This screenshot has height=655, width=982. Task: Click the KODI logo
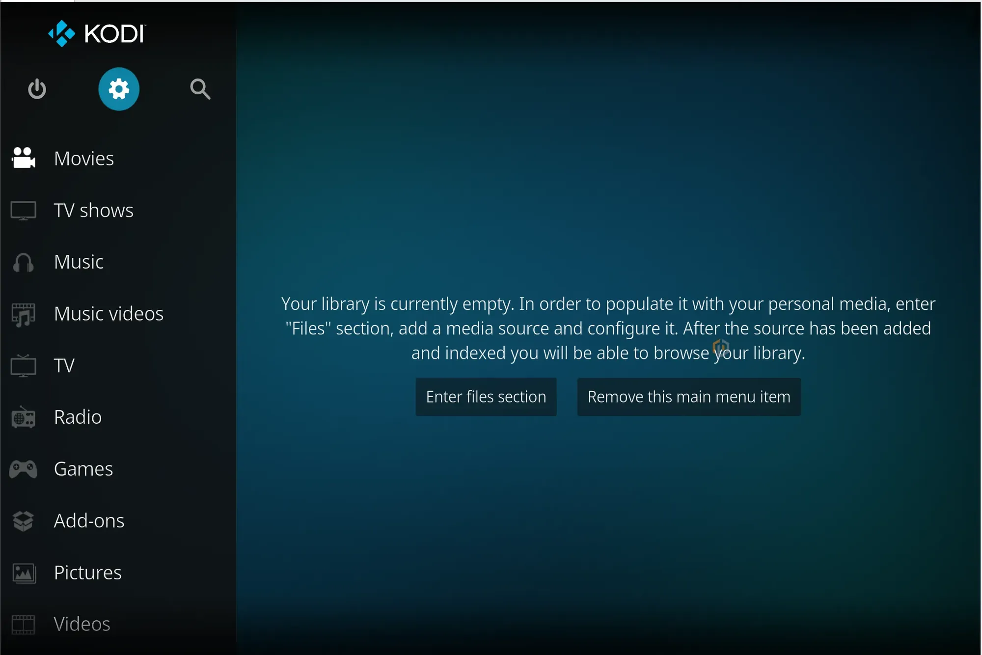(x=97, y=33)
